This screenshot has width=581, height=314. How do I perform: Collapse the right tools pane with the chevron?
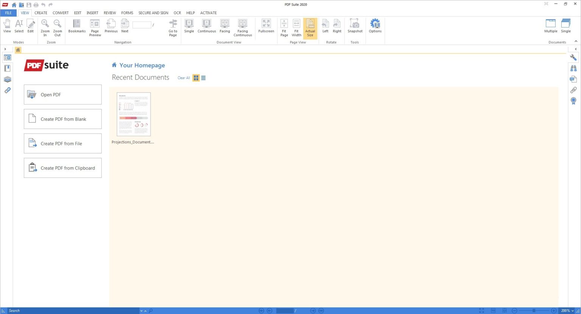[x=576, y=49]
